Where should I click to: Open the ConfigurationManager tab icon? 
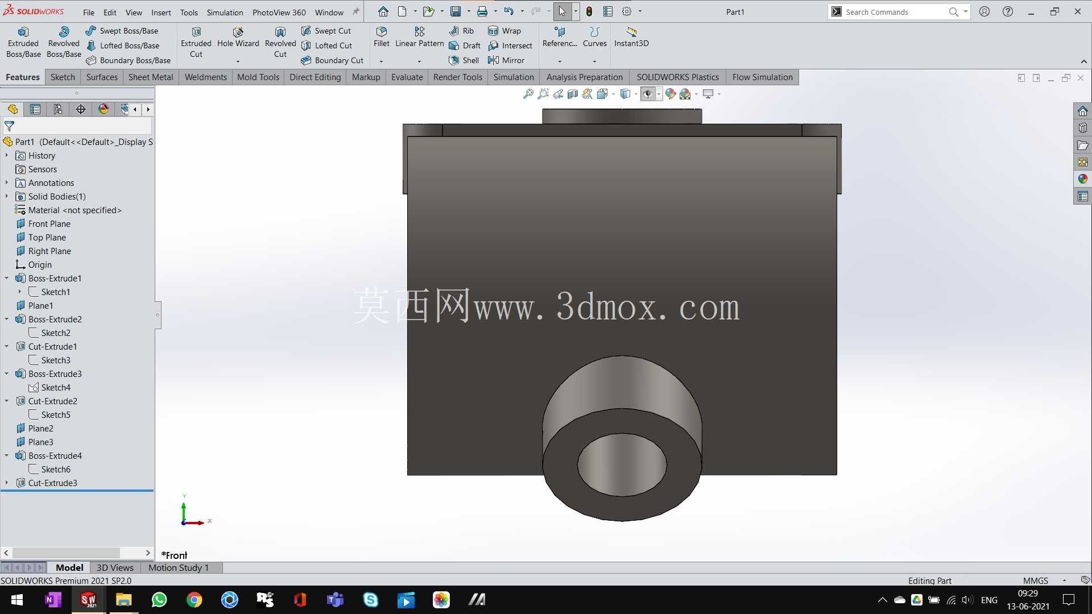point(58,109)
